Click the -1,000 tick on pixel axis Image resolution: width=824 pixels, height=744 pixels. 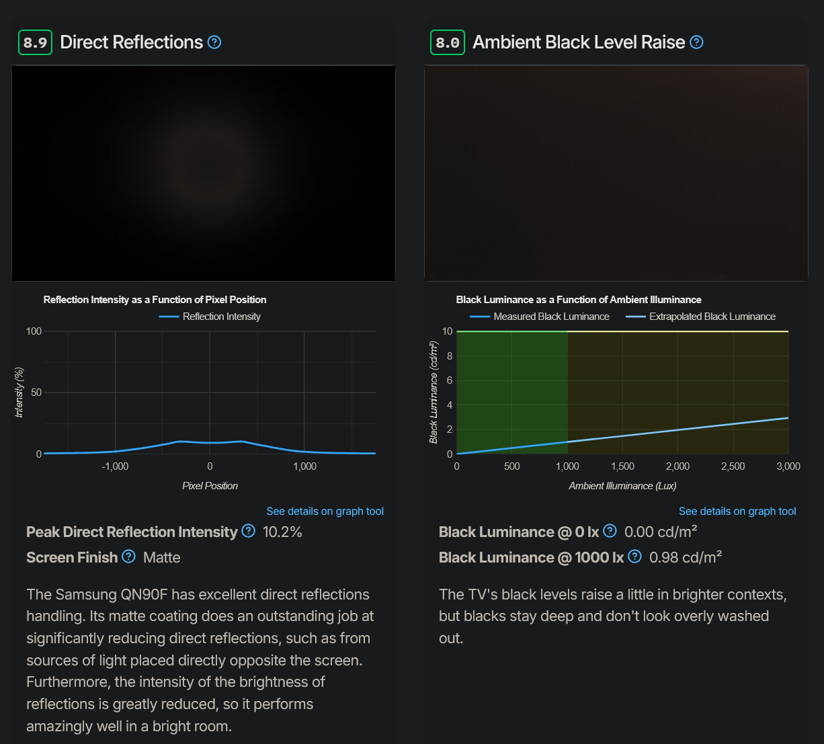click(x=115, y=466)
